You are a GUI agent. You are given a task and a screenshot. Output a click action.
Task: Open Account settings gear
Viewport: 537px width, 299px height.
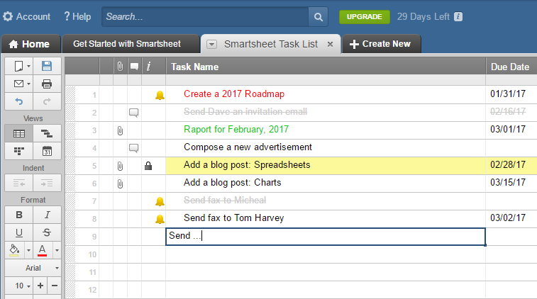(8, 16)
